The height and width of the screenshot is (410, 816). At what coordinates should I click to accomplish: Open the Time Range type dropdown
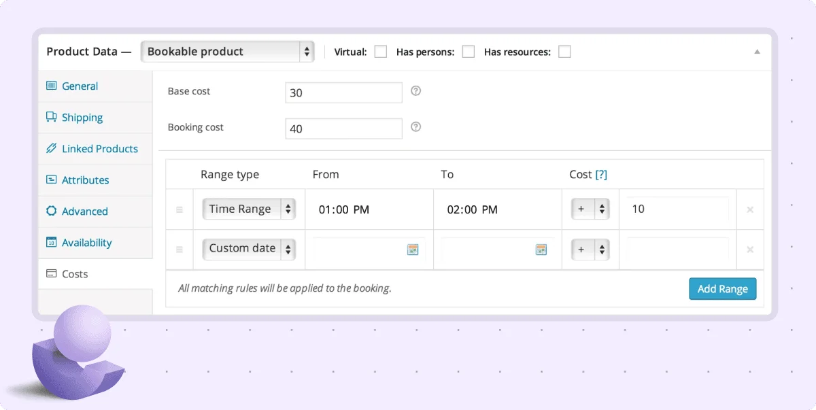(248, 209)
